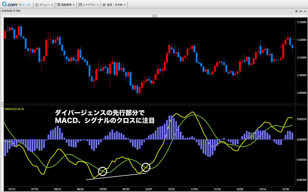The height and width of the screenshot is (192, 308).
Task: Click the 10/07 date on time axis
Action: point(148,189)
